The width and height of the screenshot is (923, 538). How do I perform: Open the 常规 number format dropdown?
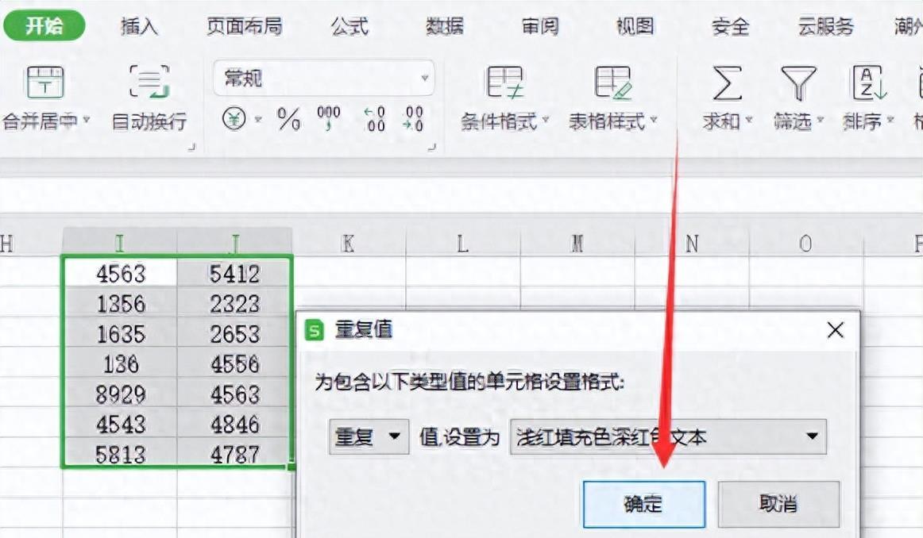pyautogui.click(x=425, y=79)
